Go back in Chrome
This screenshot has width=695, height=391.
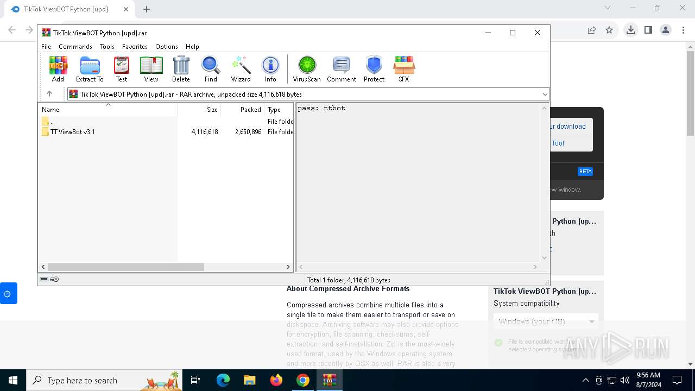[12, 30]
